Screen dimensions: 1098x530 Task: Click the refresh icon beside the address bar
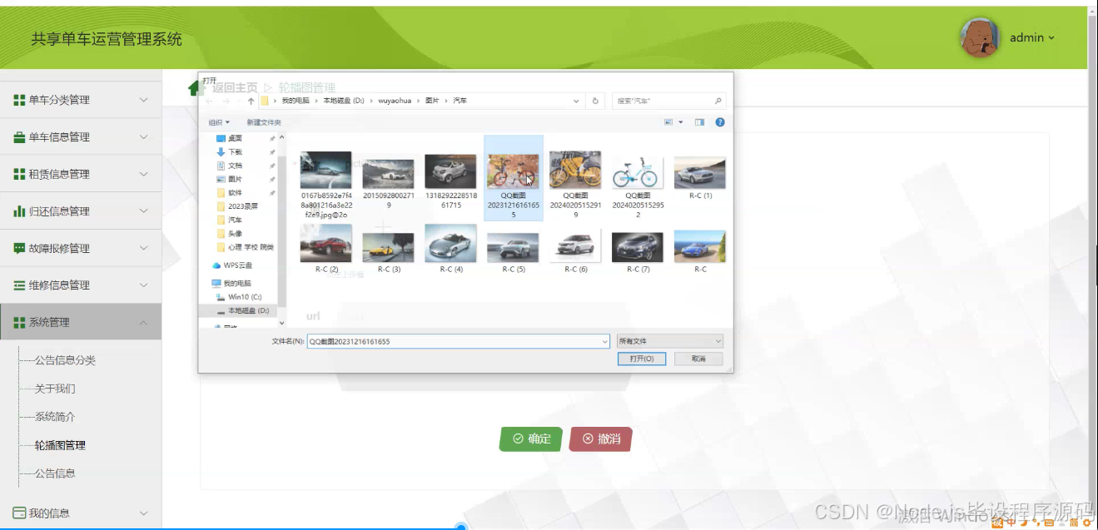pos(595,101)
